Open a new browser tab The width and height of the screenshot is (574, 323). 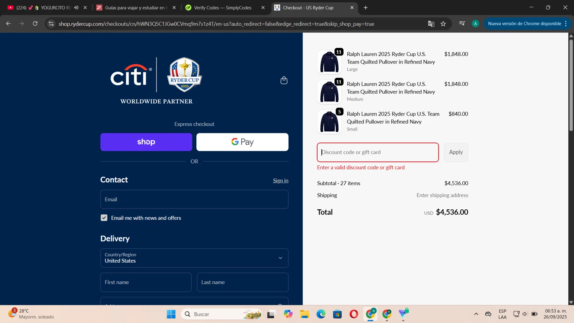[365, 8]
